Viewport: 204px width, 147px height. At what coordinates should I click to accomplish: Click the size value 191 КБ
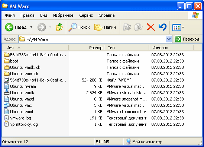[x=96, y=118]
